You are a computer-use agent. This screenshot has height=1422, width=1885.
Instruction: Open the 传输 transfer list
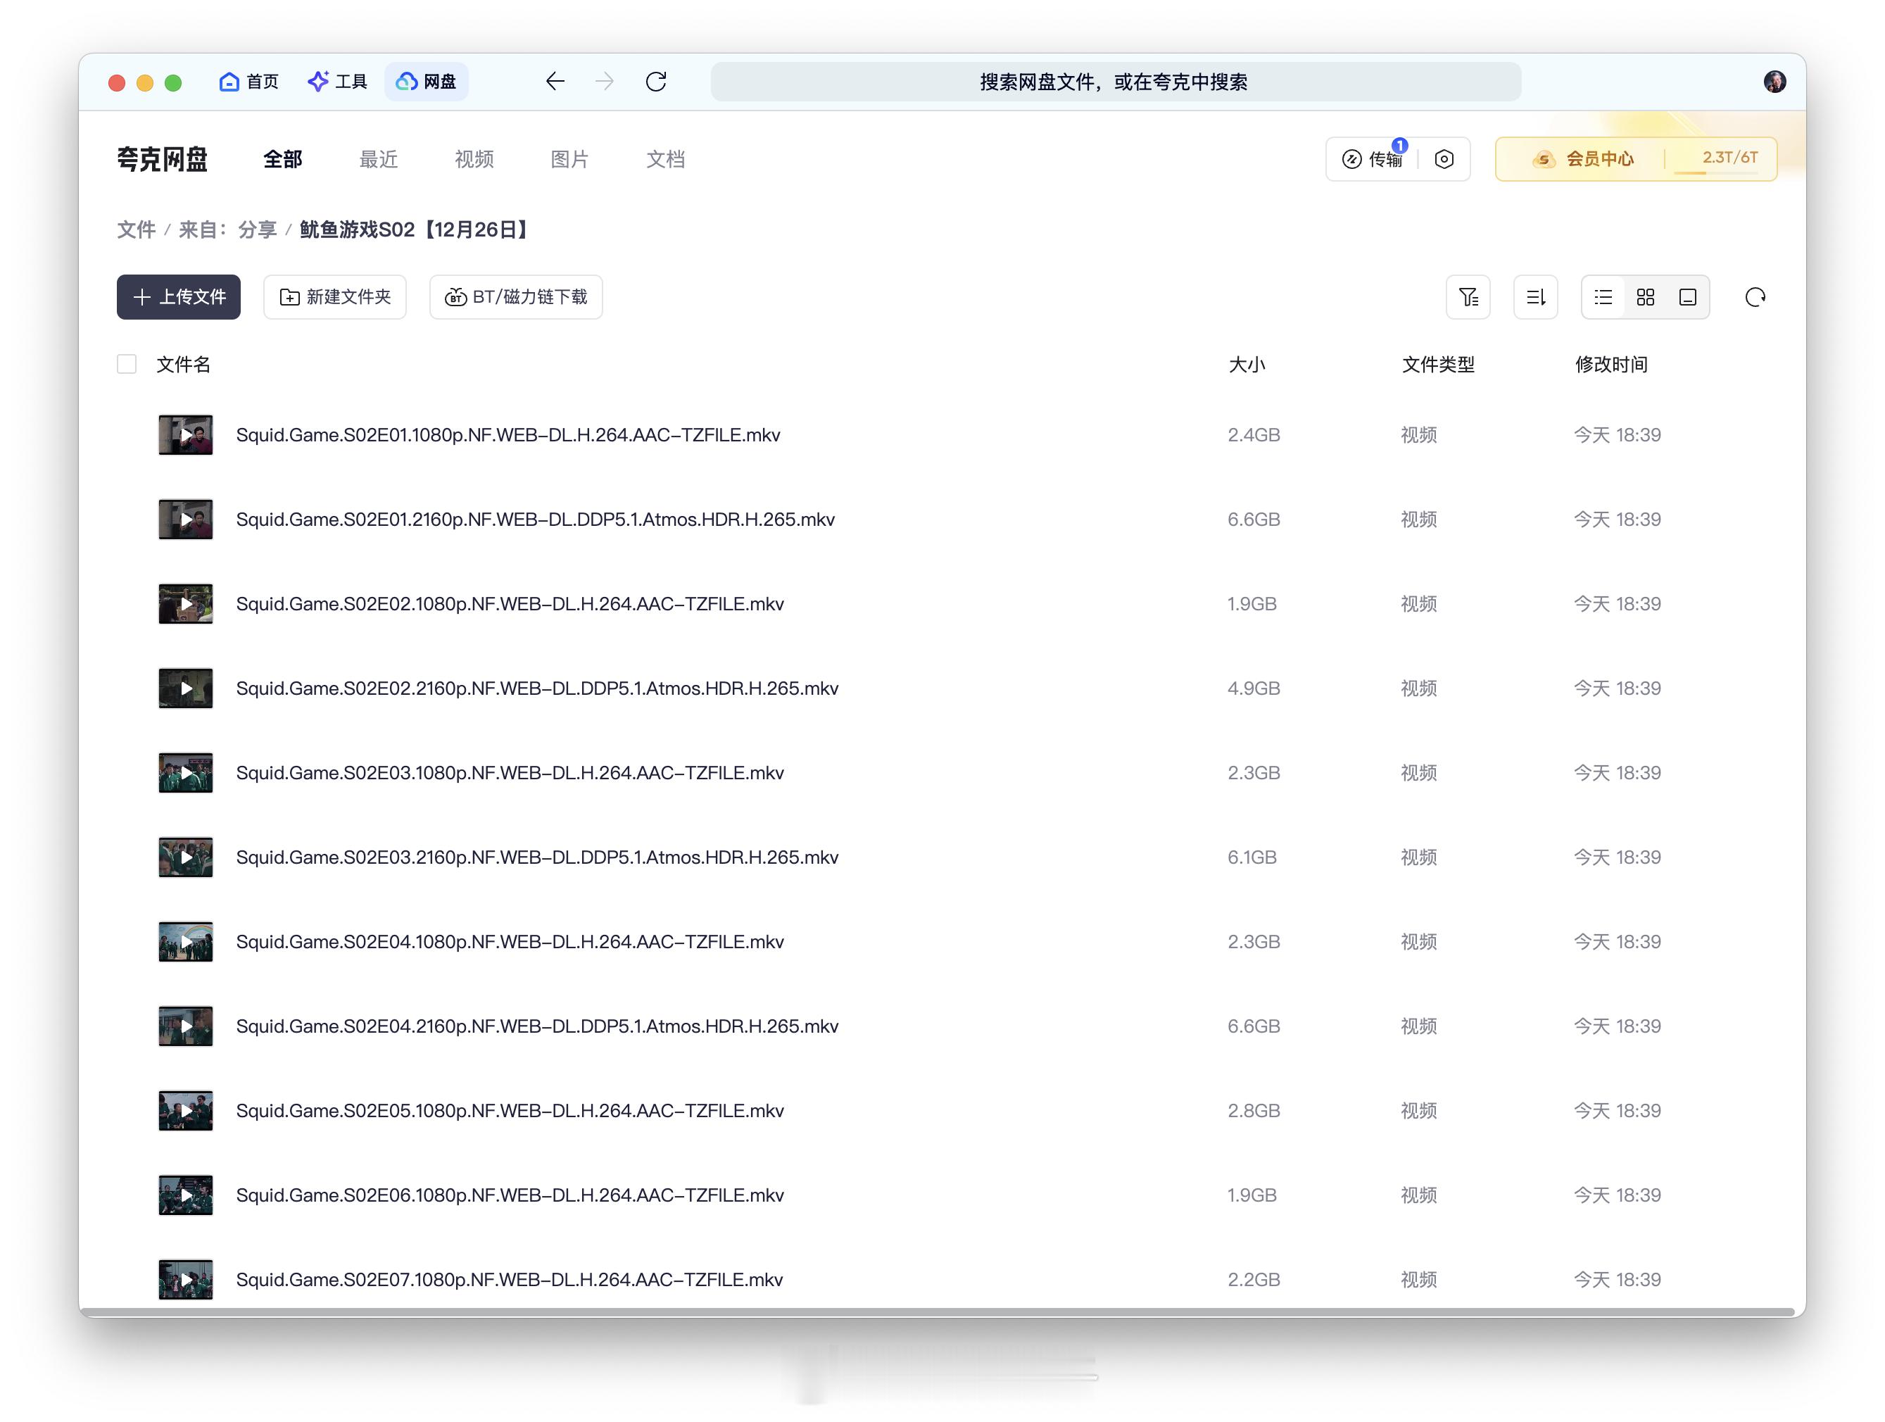point(1373,159)
